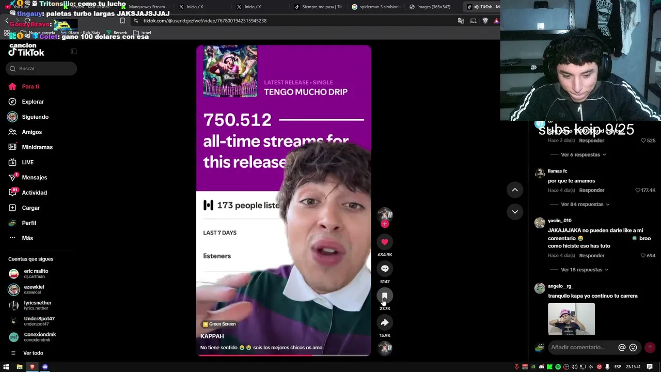The width and height of the screenshot is (661, 372).
Task: Insert a mention with the @ icon
Action: coord(622,347)
